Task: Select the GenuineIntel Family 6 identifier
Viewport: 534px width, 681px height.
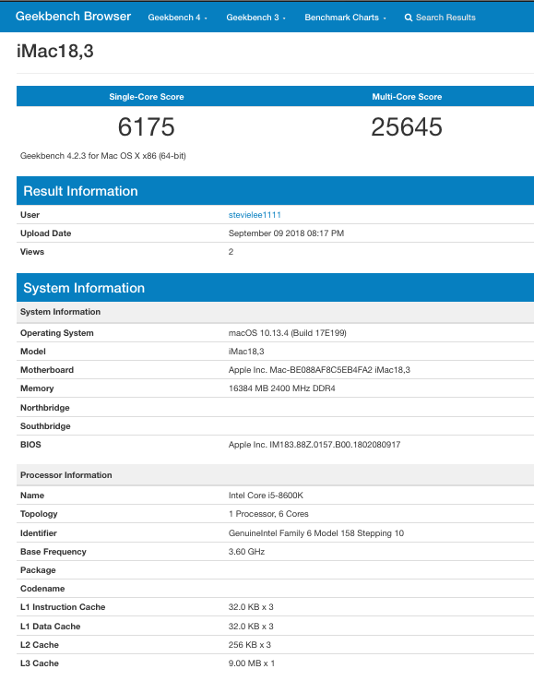Action: 316,533
